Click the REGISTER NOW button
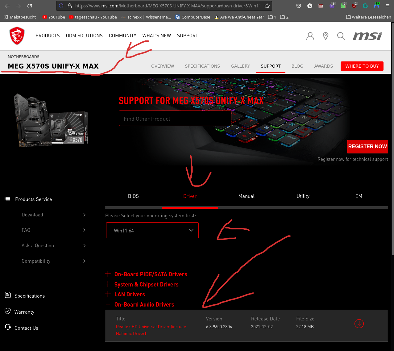The height and width of the screenshot is (351, 394). click(x=367, y=147)
